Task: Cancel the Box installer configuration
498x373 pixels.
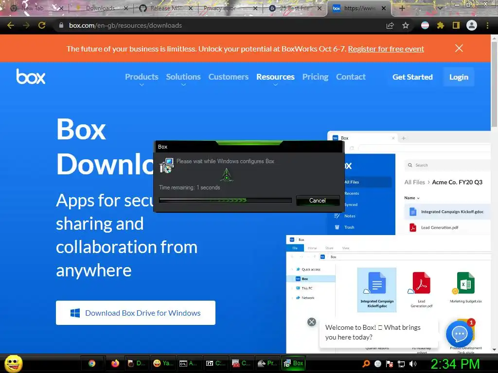Action: [318, 201]
